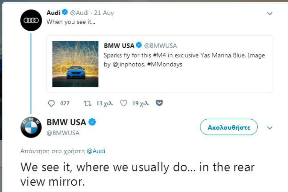Expand the options chevron beside Ακολουθήστε
288x192 pixels.
[270, 127]
